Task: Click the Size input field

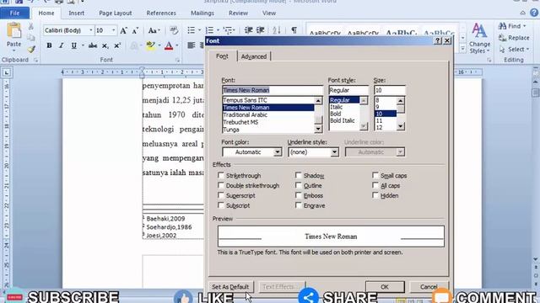Action: 390,90
